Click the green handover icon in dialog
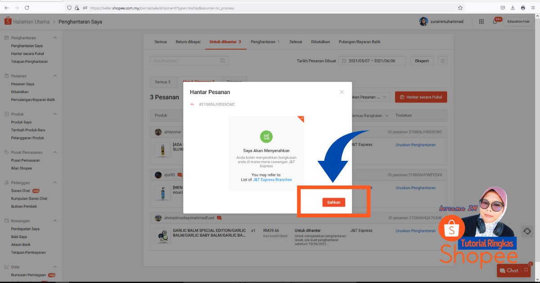This screenshot has width=540, height=283. [266, 137]
